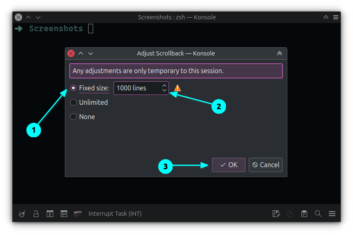Click Interrupt Task (INT)
This screenshot has width=353, height=235.
click(115, 214)
